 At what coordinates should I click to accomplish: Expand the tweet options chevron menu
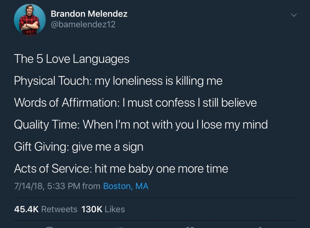pos(294,15)
